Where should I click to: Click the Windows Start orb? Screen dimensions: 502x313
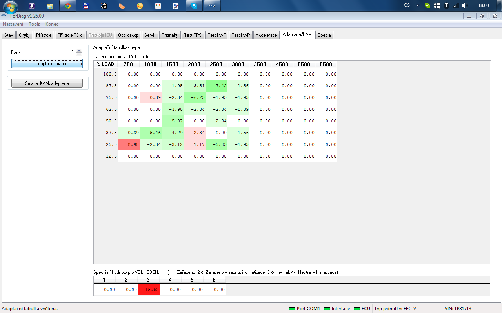point(11,7)
